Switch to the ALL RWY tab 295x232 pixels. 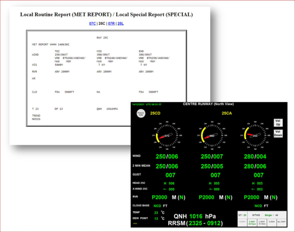[x=282, y=222]
